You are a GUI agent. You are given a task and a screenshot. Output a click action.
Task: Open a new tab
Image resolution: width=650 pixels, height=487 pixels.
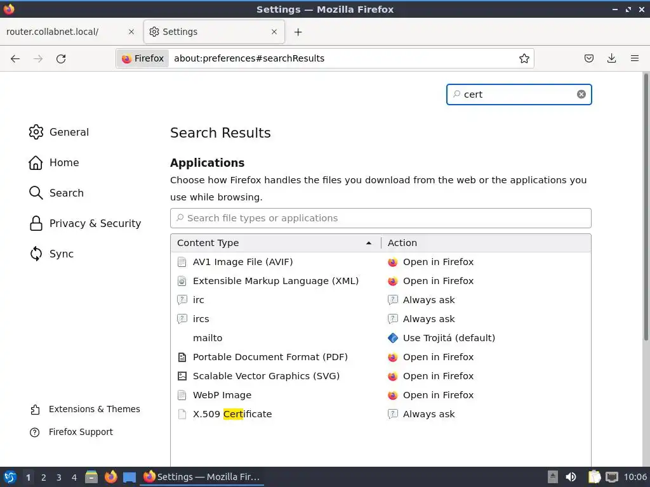click(x=298, y=32)
